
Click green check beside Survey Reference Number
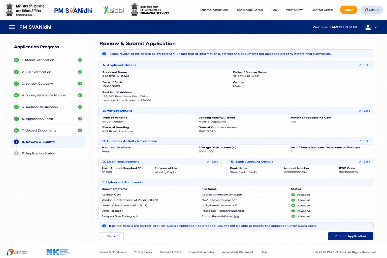[x=80, y=95]
